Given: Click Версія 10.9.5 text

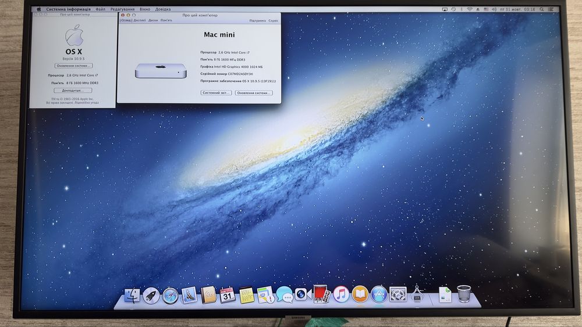Looking at the screenshot, I should coord(73,59).
